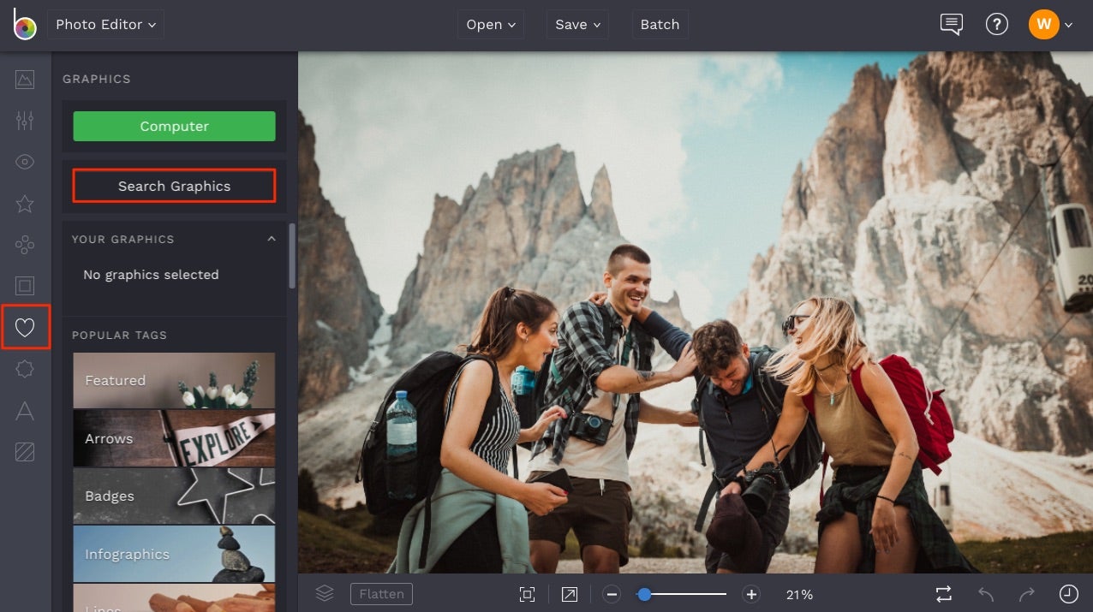The width and height of the screenshot is (1093, 612).
Task: Select the Text tool letter A icon
Action: 24,412
